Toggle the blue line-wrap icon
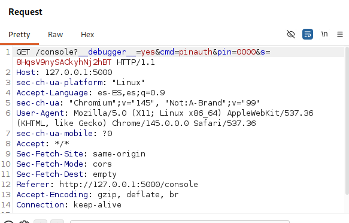 (308, 34)
